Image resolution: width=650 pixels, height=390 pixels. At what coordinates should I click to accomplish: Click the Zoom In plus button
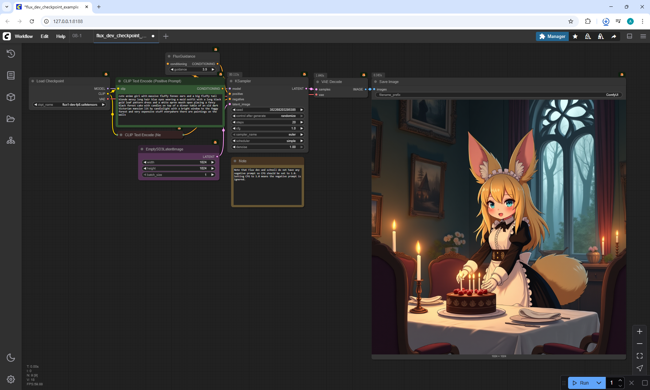click(x=640, y=331)
